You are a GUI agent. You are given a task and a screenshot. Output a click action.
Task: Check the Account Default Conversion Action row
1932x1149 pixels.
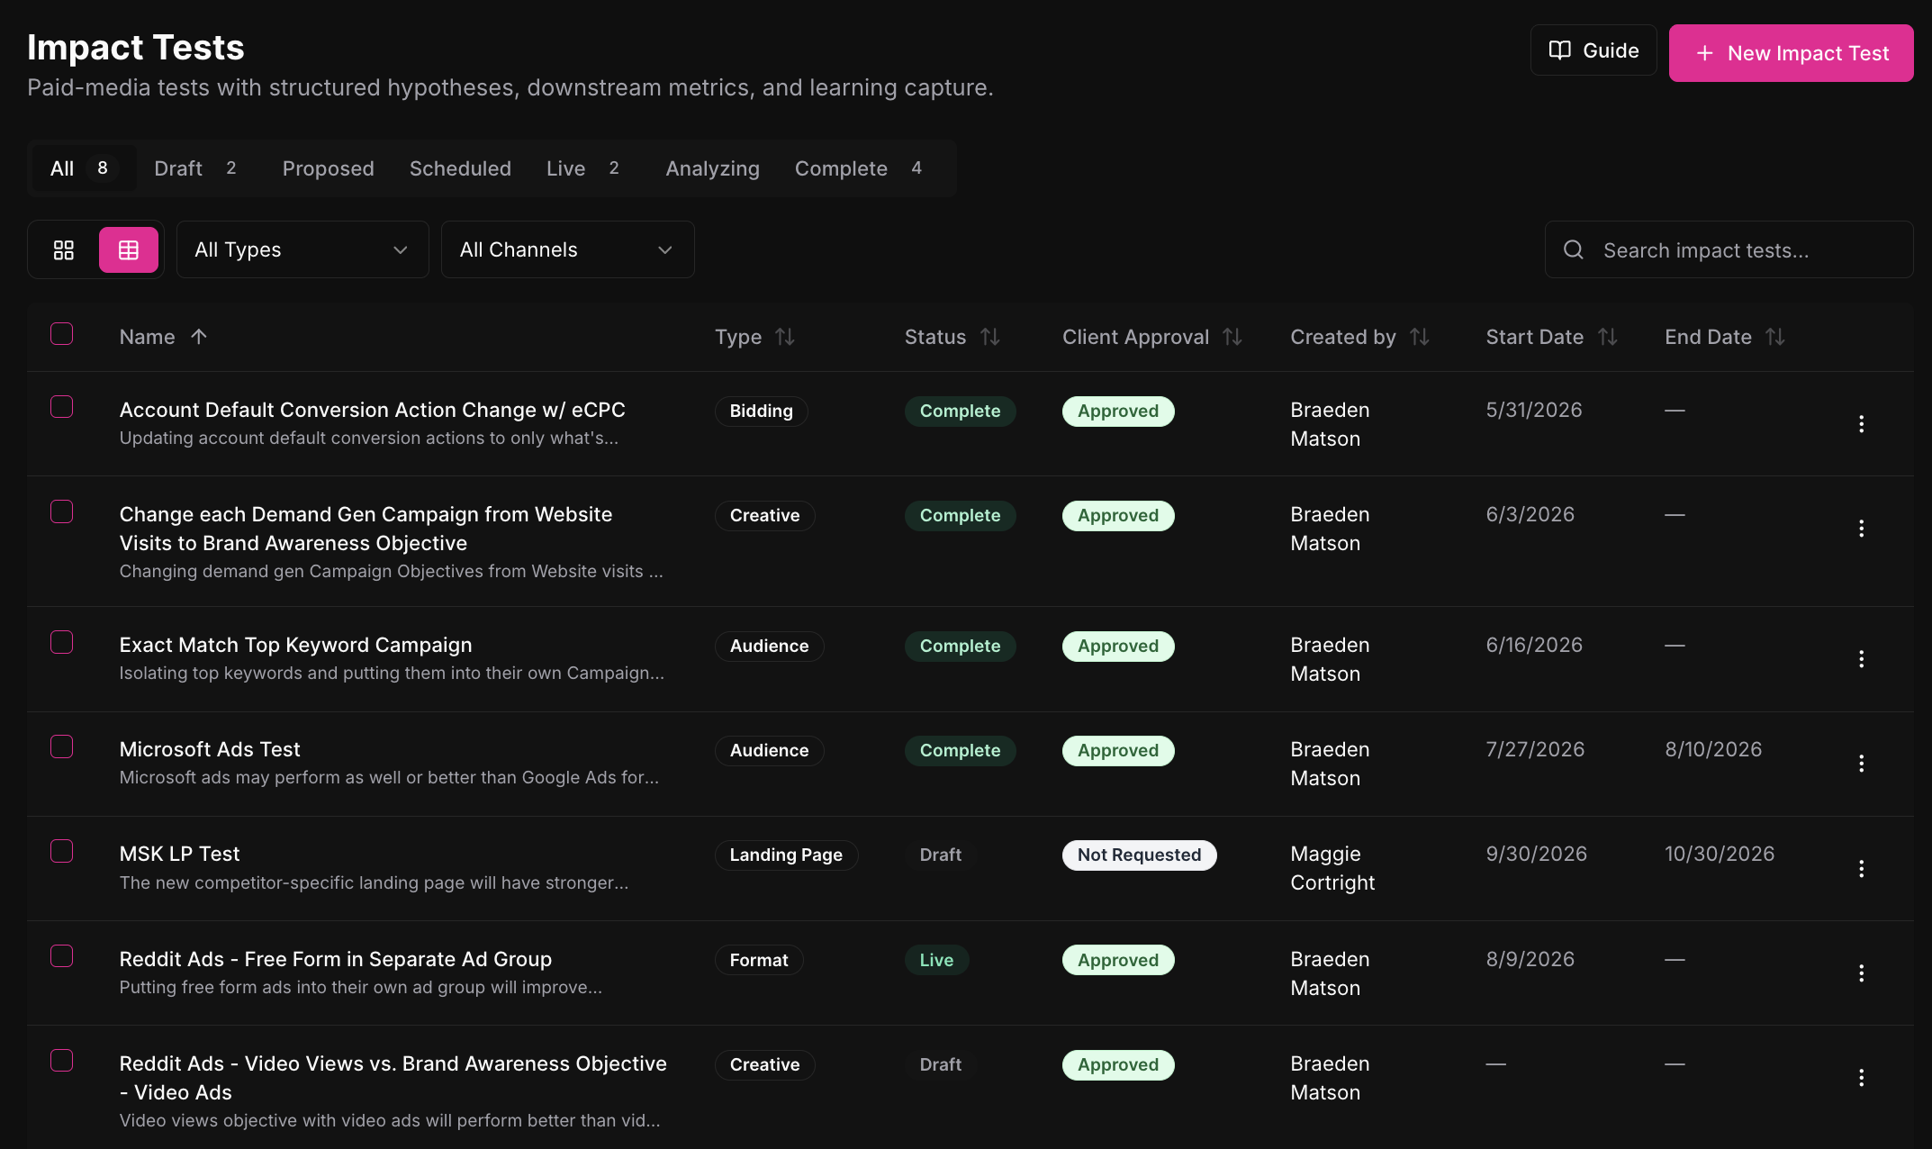click(62, 407)
